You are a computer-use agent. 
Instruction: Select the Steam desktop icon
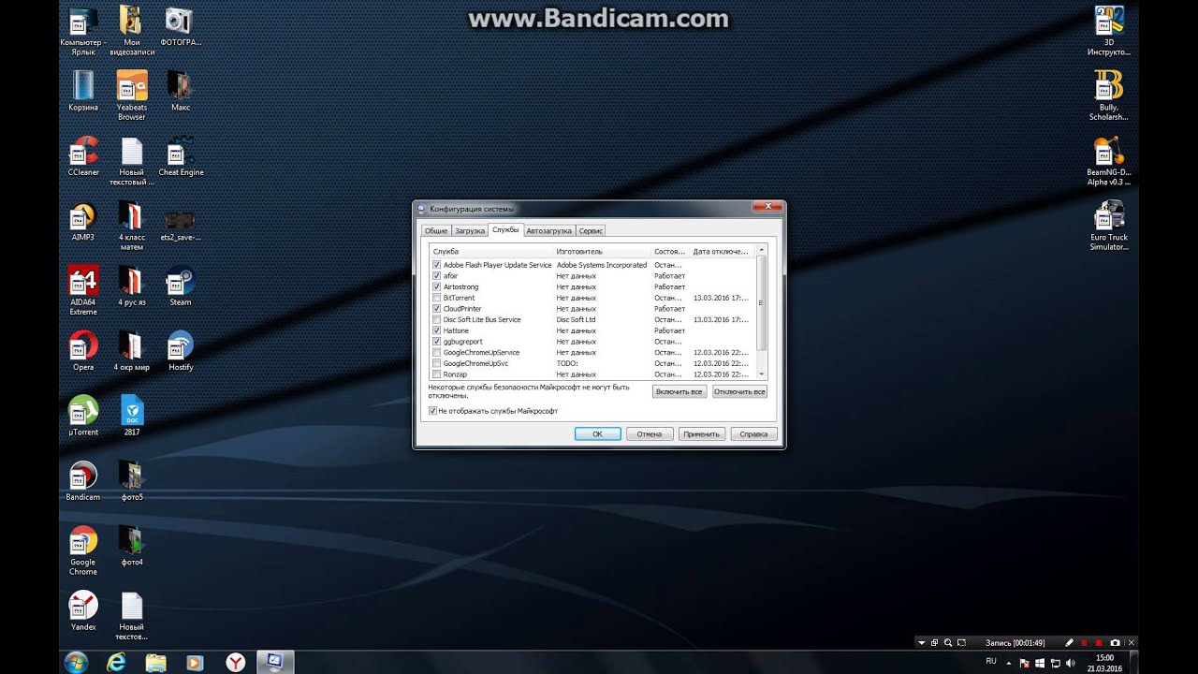click(x=181, y=286)
